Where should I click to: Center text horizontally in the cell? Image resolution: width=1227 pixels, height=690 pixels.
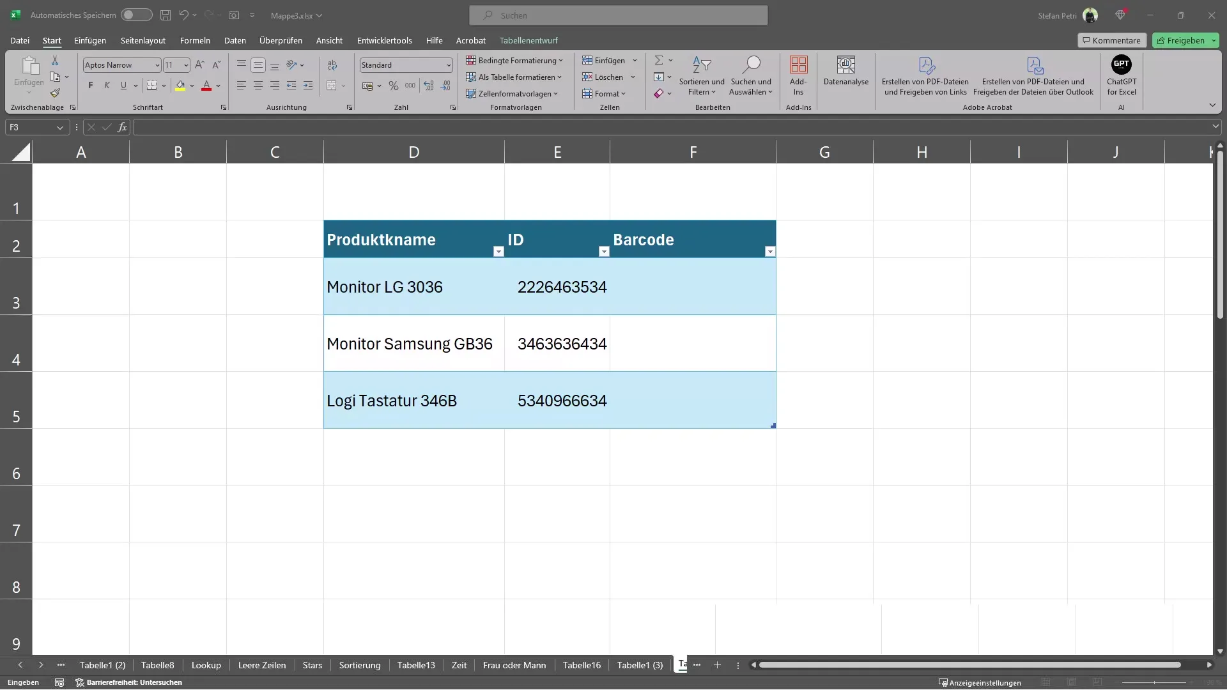pyautogui.click(x=258, y=86)
